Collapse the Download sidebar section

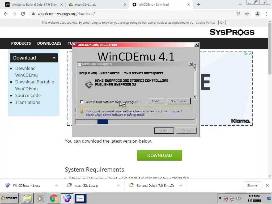click(54, 58)
